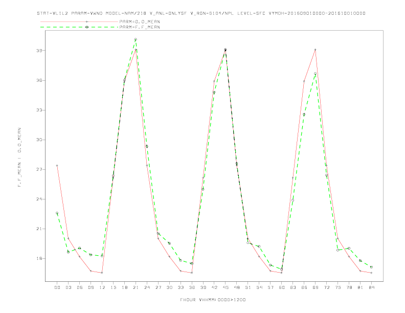Click the x-axis forecast hour label 60
This screenshot has height=313, width=405.
[282, 287]
